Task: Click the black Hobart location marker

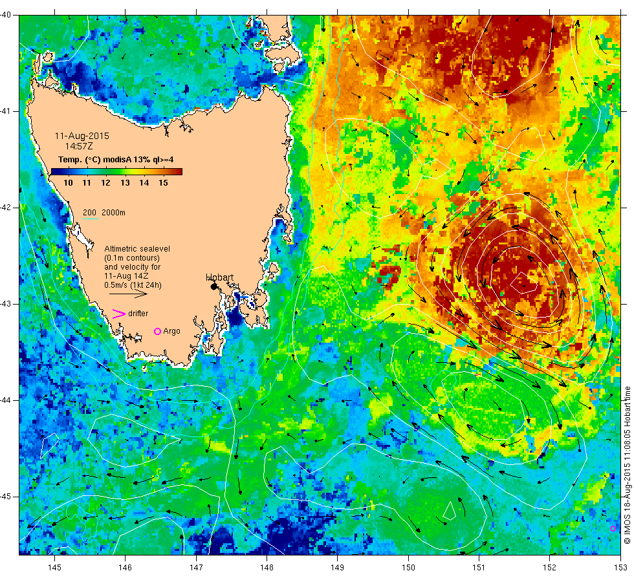Action: point(214,286)
